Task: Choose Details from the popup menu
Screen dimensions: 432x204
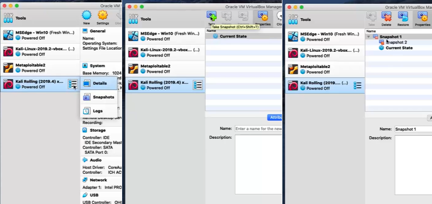Action: [x=98, y=83]
